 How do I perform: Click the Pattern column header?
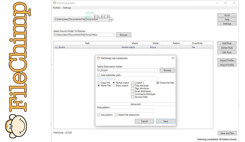176,43
